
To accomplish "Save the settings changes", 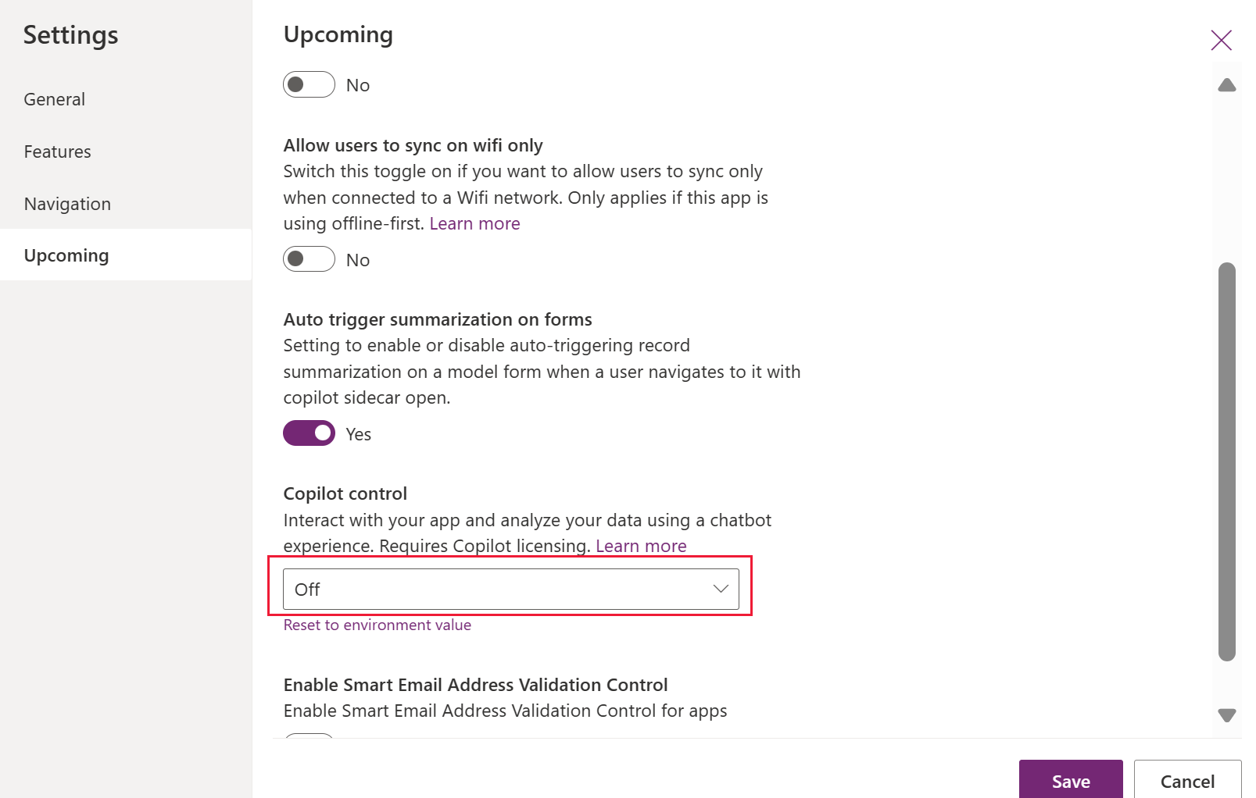I will pyautogui.click(x=1070, y=781).
